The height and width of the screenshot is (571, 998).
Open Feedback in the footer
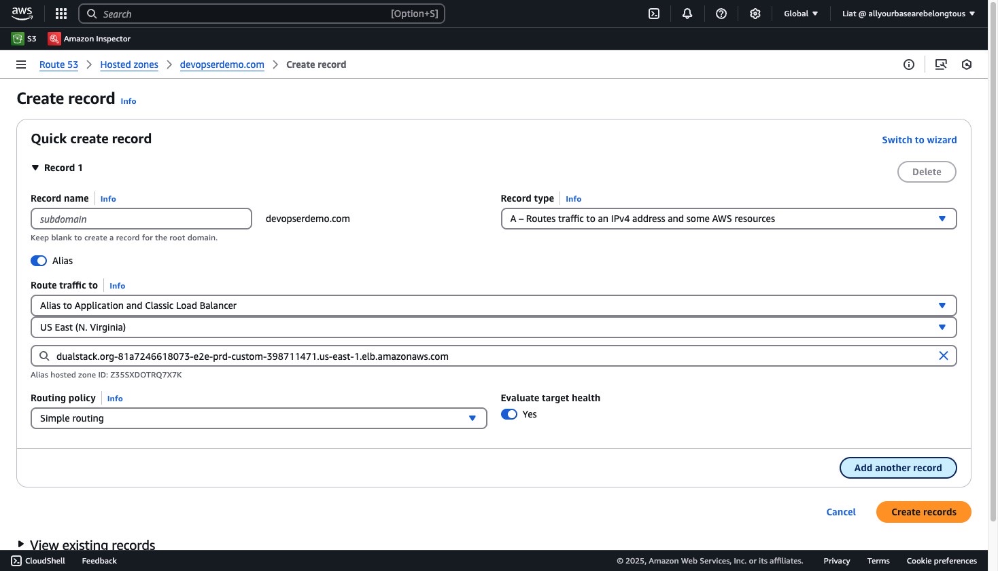point(99,561)
